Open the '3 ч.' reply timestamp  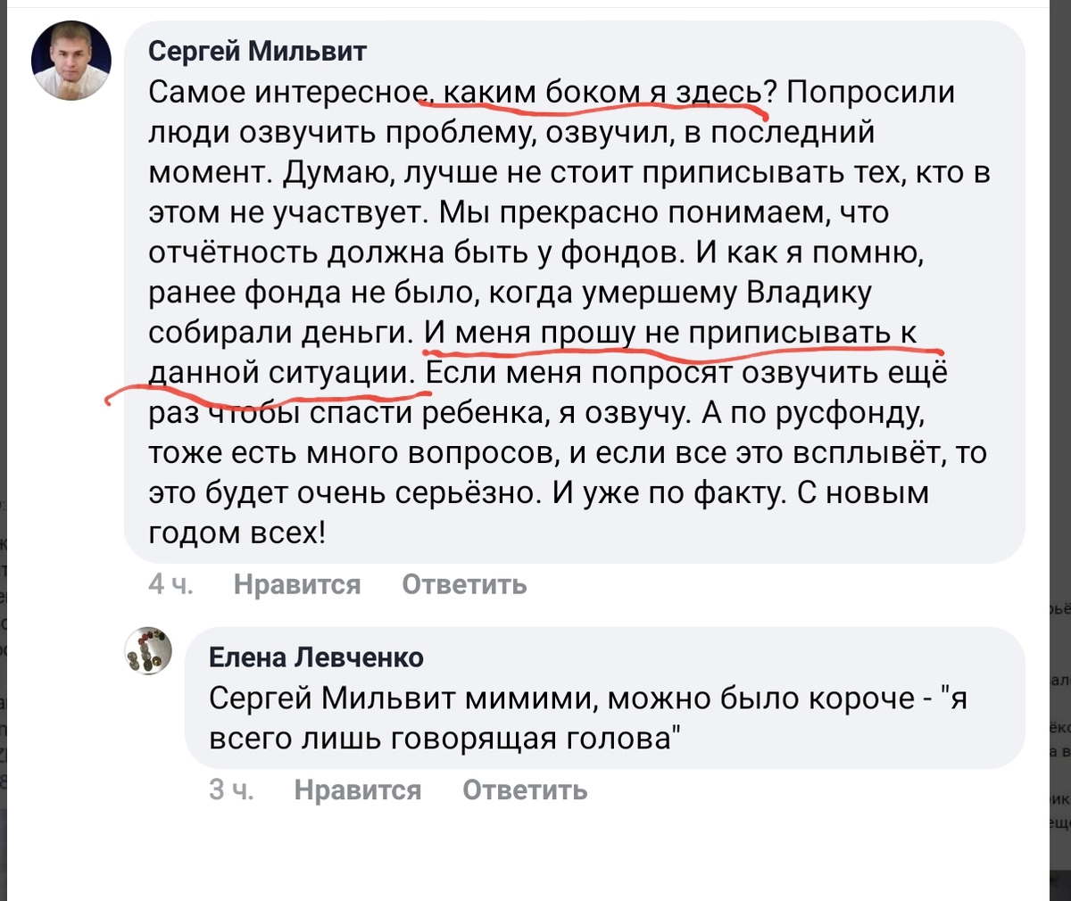pyautogui.click(x=230, y=789)
